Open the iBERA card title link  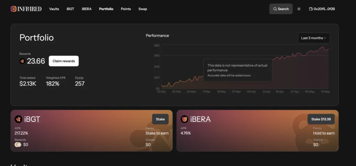point(201,119)
